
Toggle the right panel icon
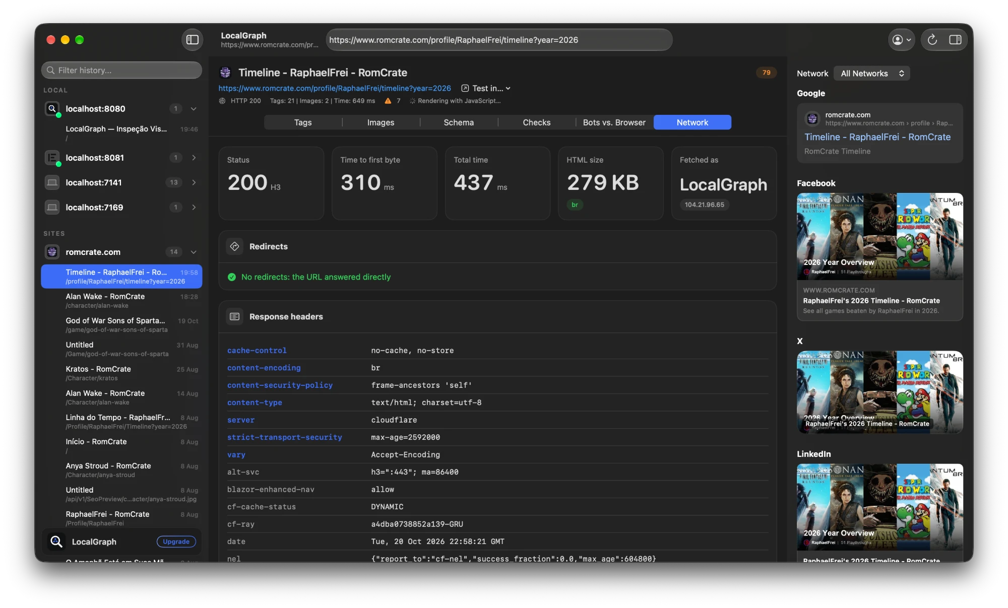click(x=955, y=40)
